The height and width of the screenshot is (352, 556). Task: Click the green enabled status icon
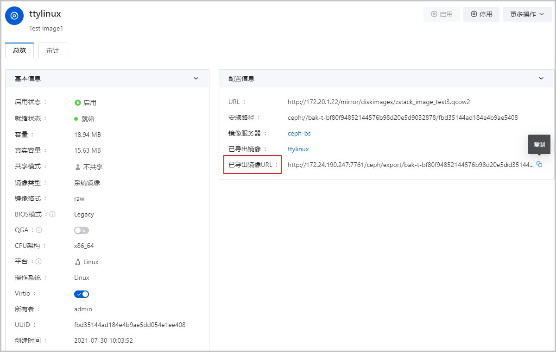[78, 103]
